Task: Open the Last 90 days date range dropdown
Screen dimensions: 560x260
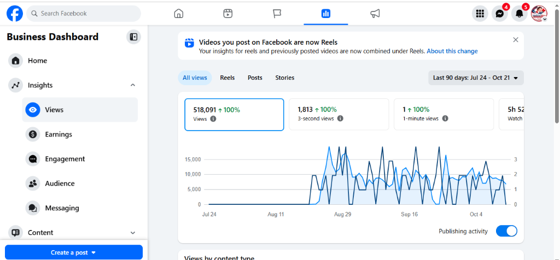Action: 476,78
